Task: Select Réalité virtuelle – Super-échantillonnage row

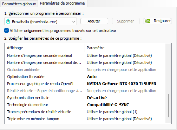Action: (85, 91)
